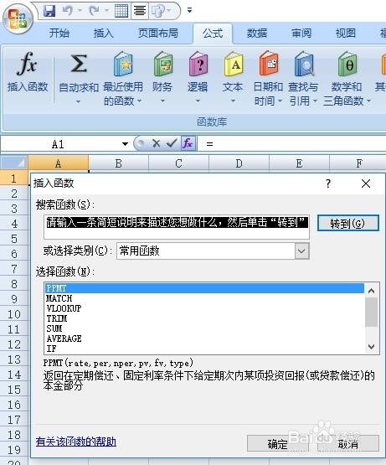386x465 pixels.
Task: Redo action in the quick access toolbar
Action: click(95, 11)
